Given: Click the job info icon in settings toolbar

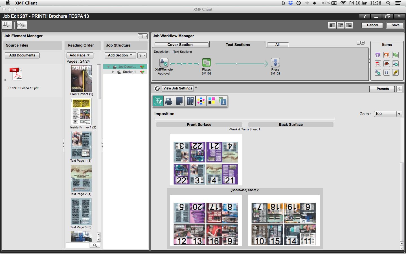Looking at the screenshot, I should (x=222, y=101).
